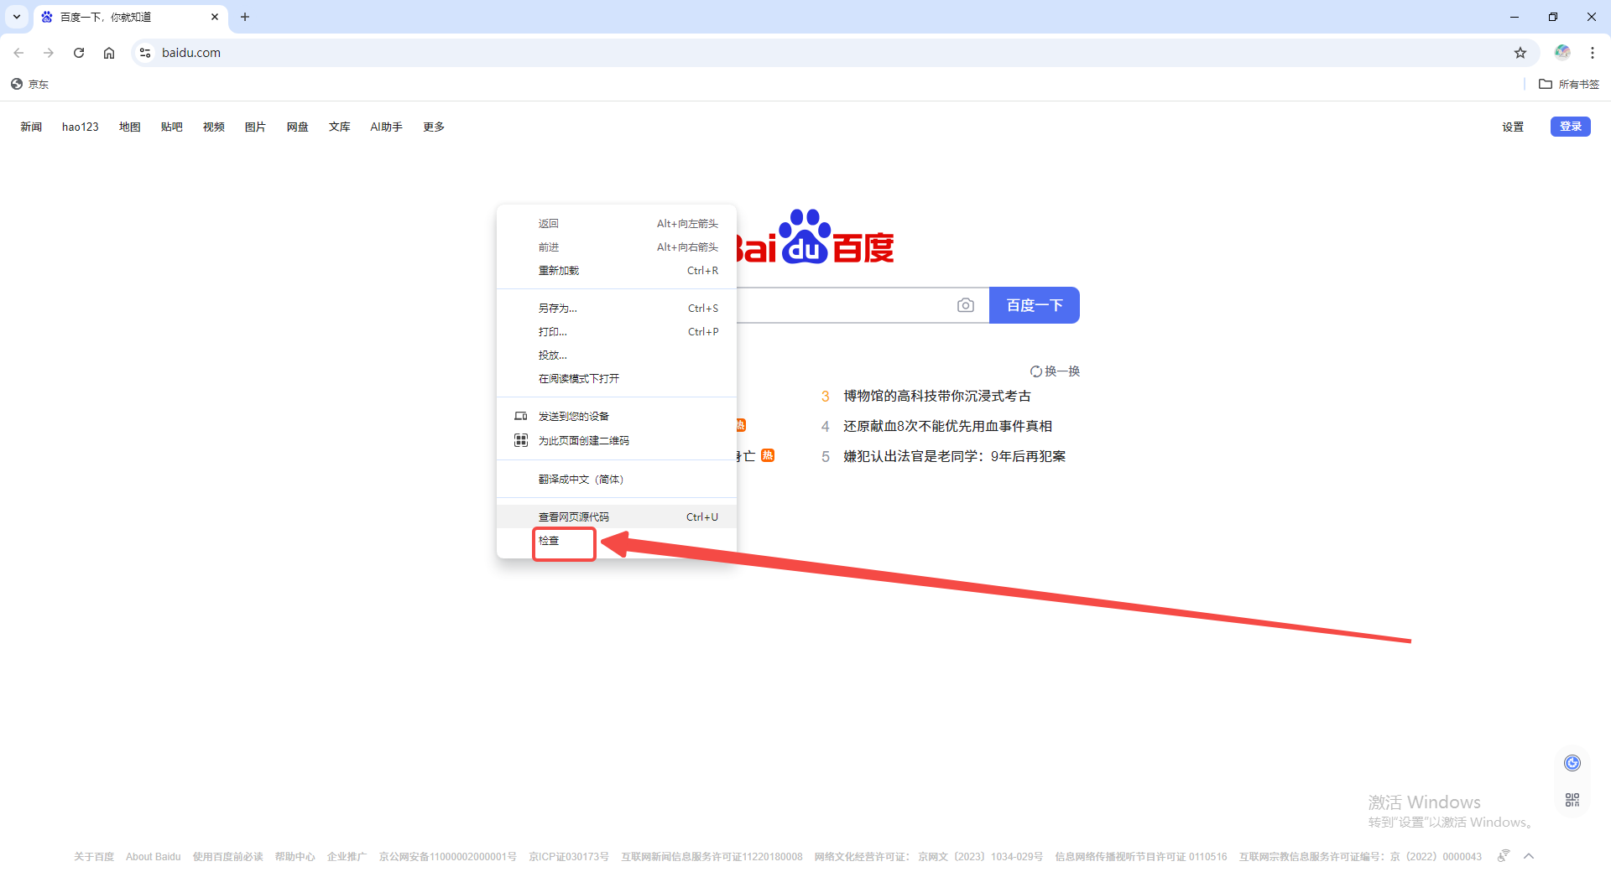Click the footer accessibility icon
1611x872 pixels.
1504,856
